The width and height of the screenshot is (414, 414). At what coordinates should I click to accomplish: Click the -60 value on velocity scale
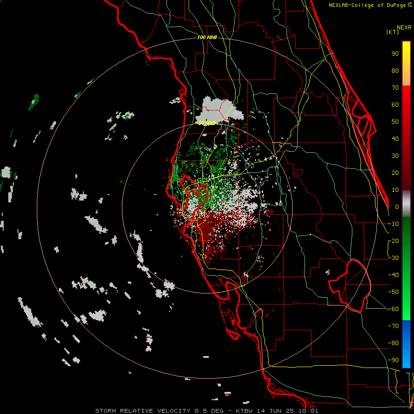pos(393,309)
